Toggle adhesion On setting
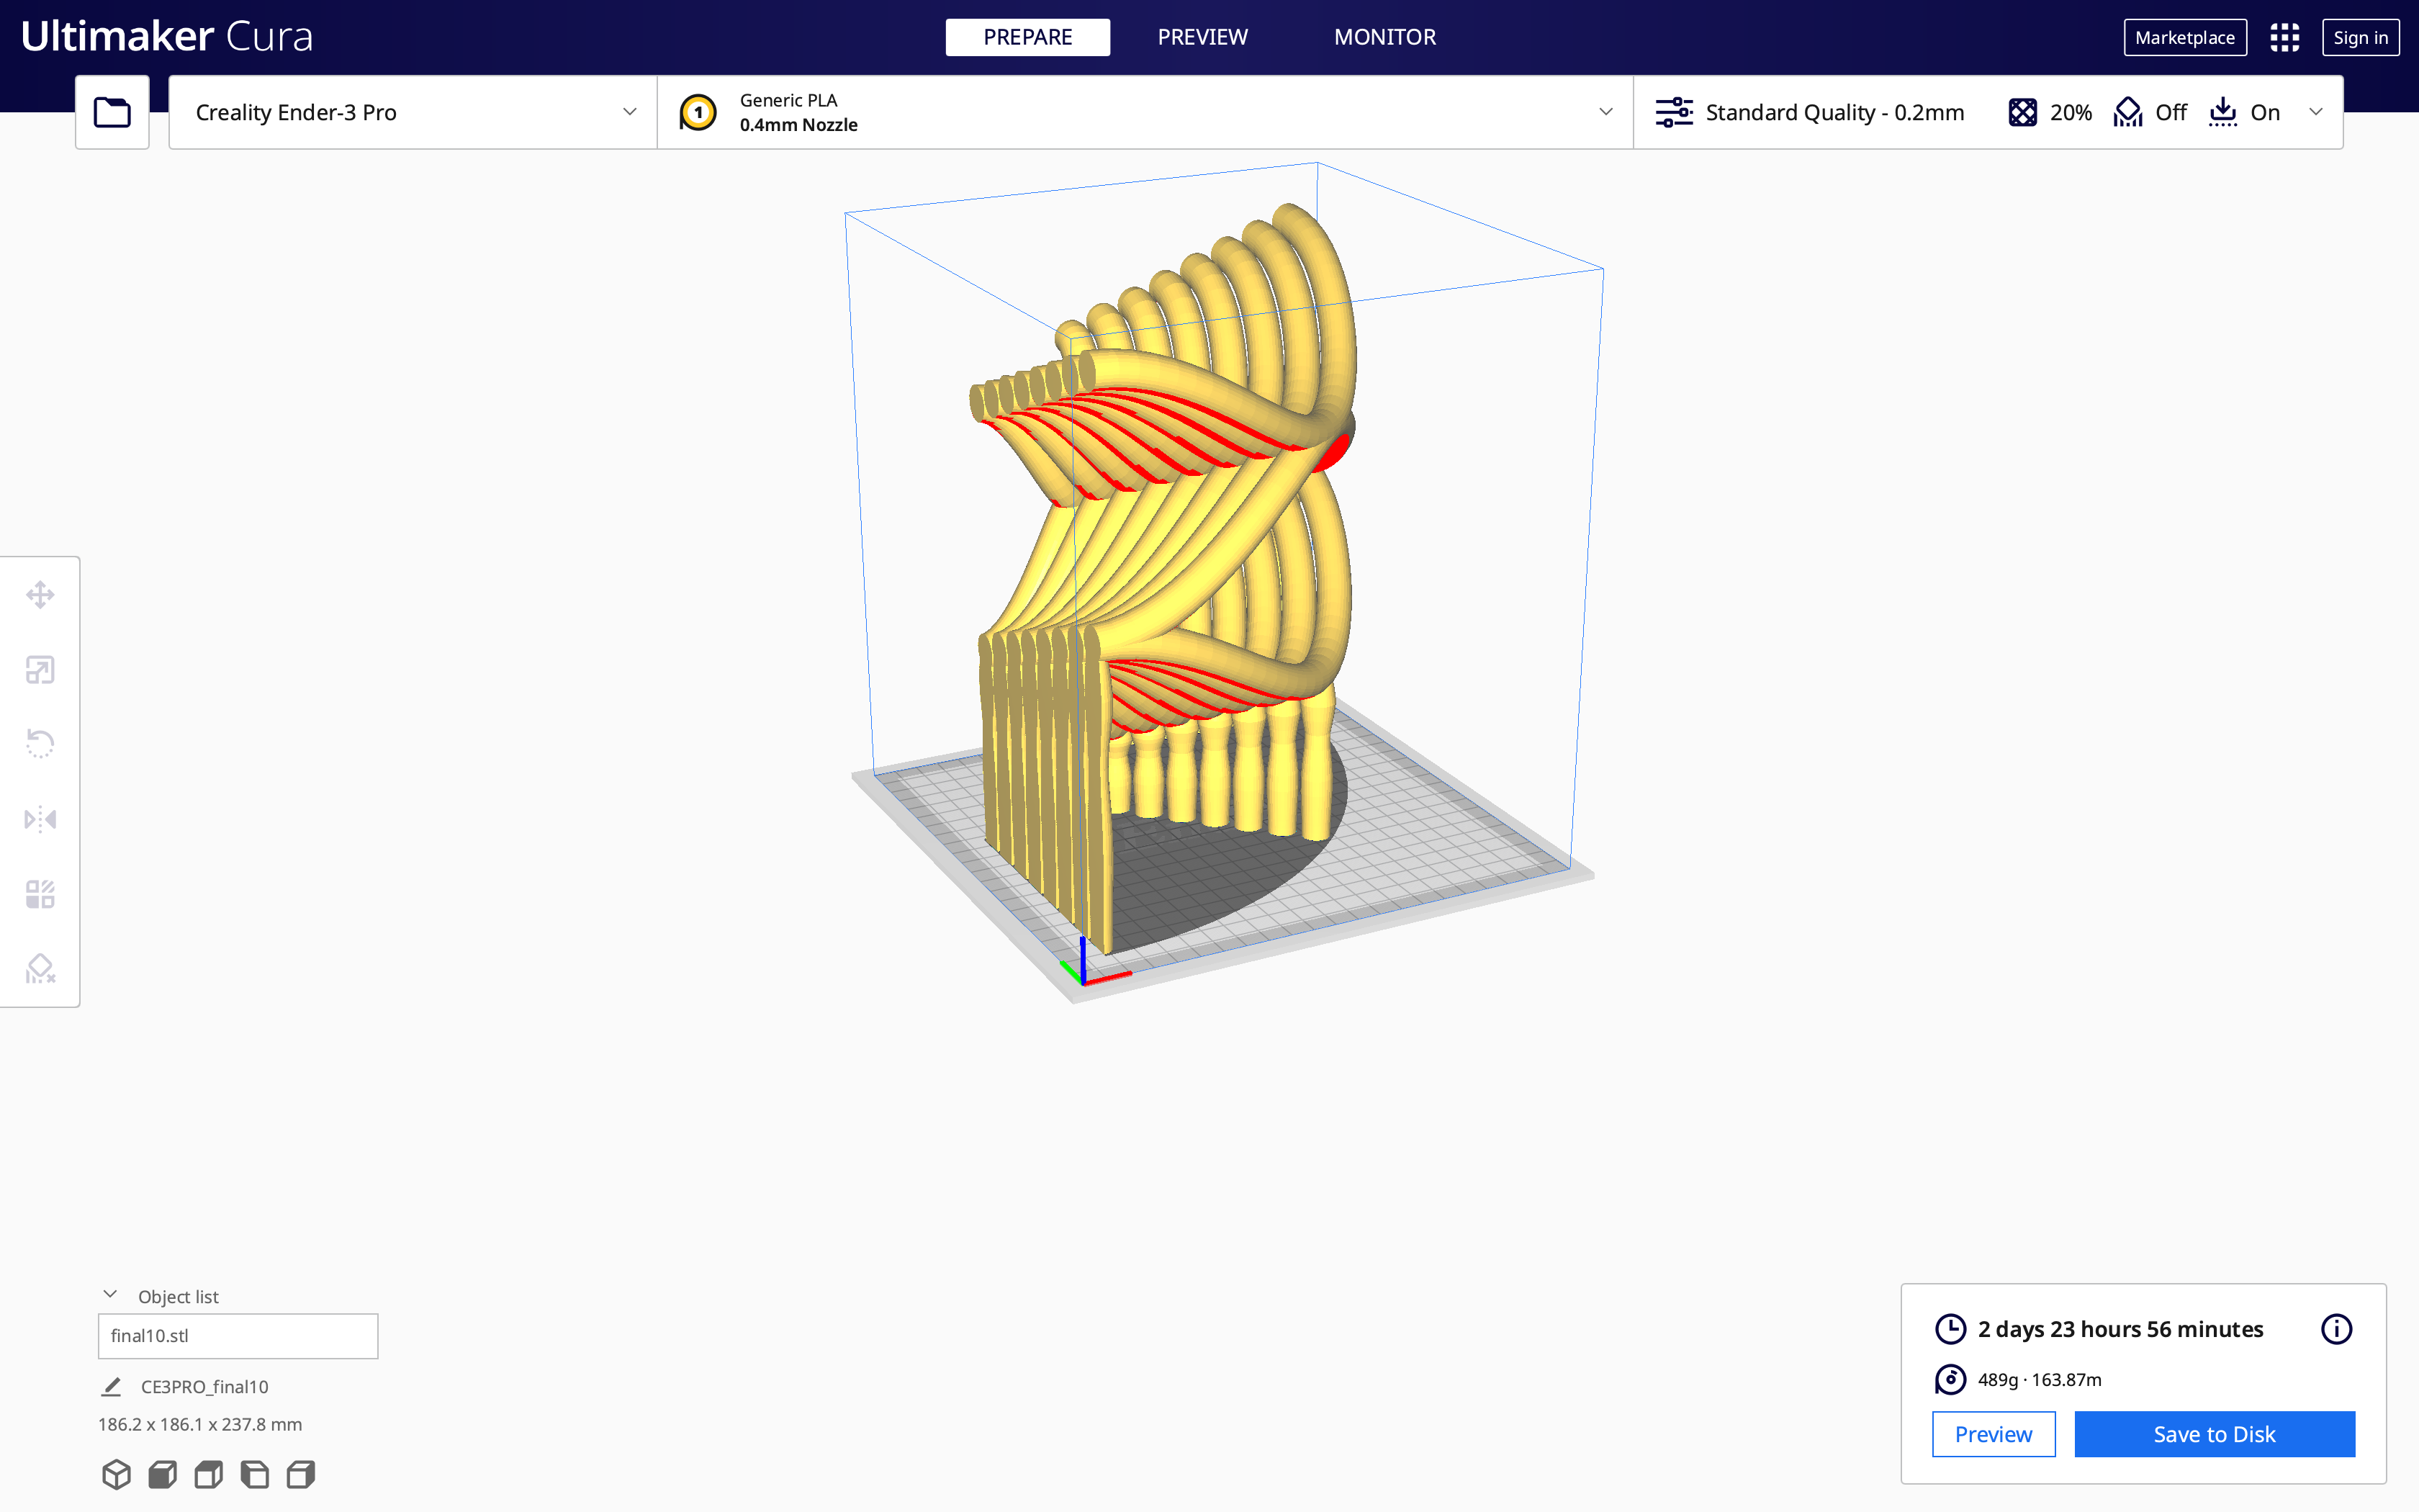The height and width of the screenshot is (1512, 2419). pyautogui.click(x=2245, y=112)
